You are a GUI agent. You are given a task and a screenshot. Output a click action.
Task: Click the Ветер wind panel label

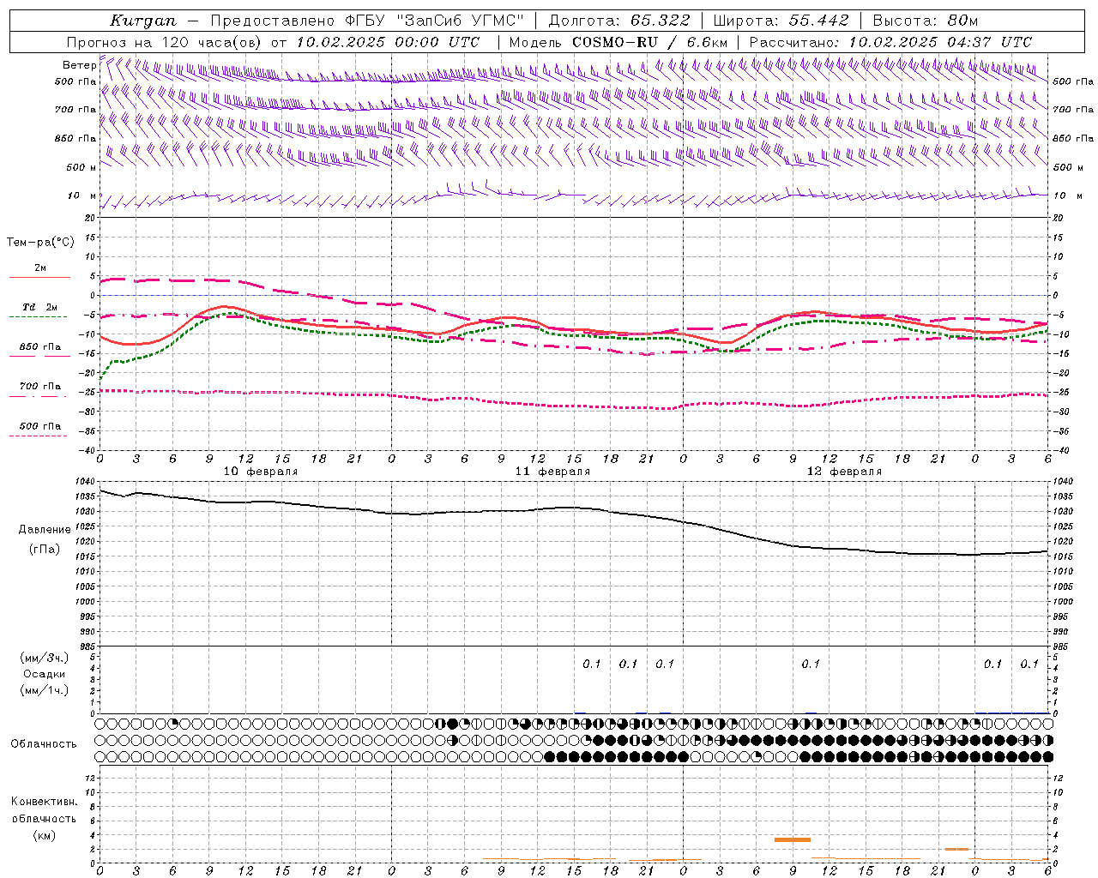pos(79,65)
